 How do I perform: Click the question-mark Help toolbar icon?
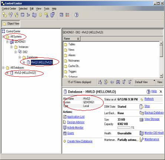click(x=76, y=15)
